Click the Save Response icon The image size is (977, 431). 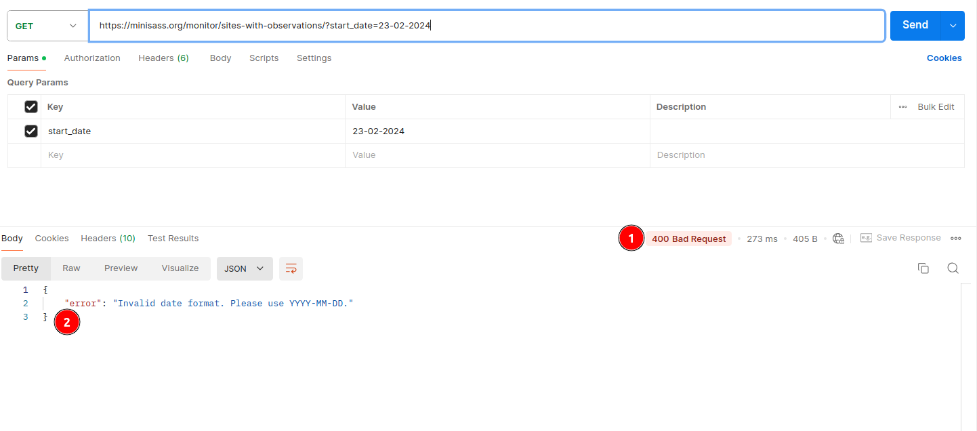pos(866,238)
